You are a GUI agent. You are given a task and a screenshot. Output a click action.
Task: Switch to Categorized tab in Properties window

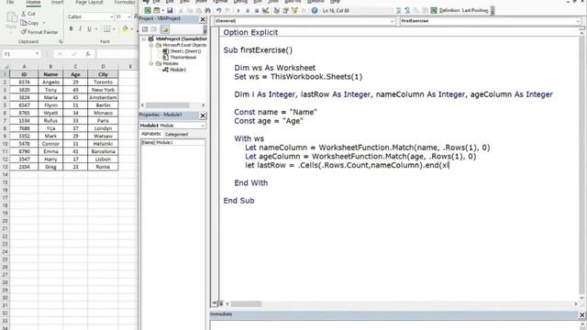pos(176,134)
